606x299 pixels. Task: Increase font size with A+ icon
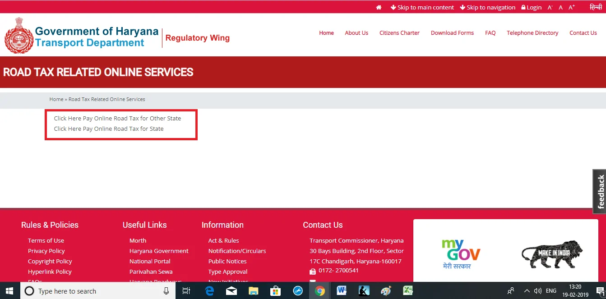click(x=572, y=7)
